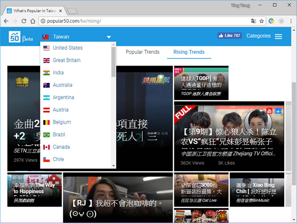Select United States from country list
The image size is (297, 223).
coord(67,48)
